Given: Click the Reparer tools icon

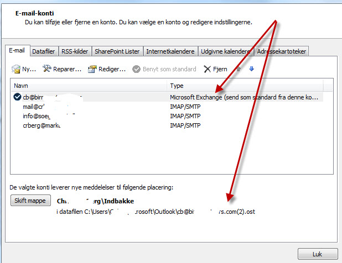Looking at the screenshot, I should coord(47,69).
